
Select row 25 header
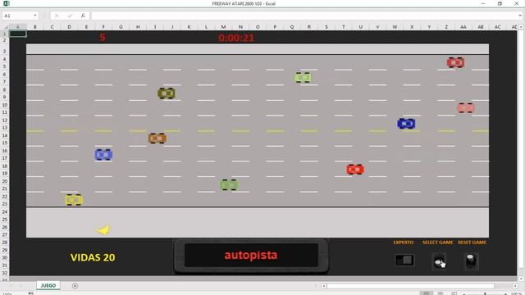(5, 220)
